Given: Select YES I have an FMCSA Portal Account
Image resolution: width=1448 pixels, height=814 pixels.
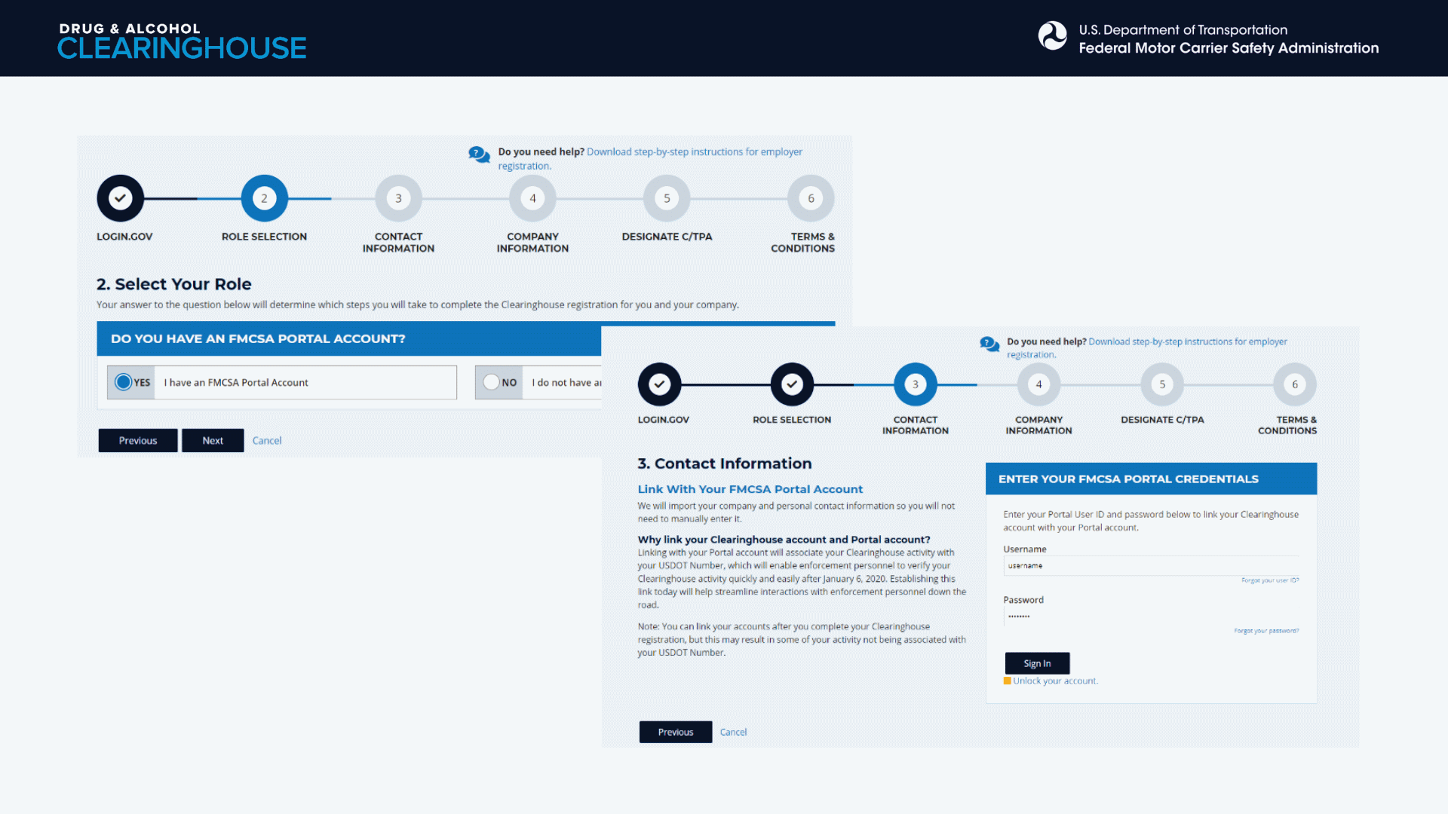Looking at the screenshot, I should coord(124,382).
